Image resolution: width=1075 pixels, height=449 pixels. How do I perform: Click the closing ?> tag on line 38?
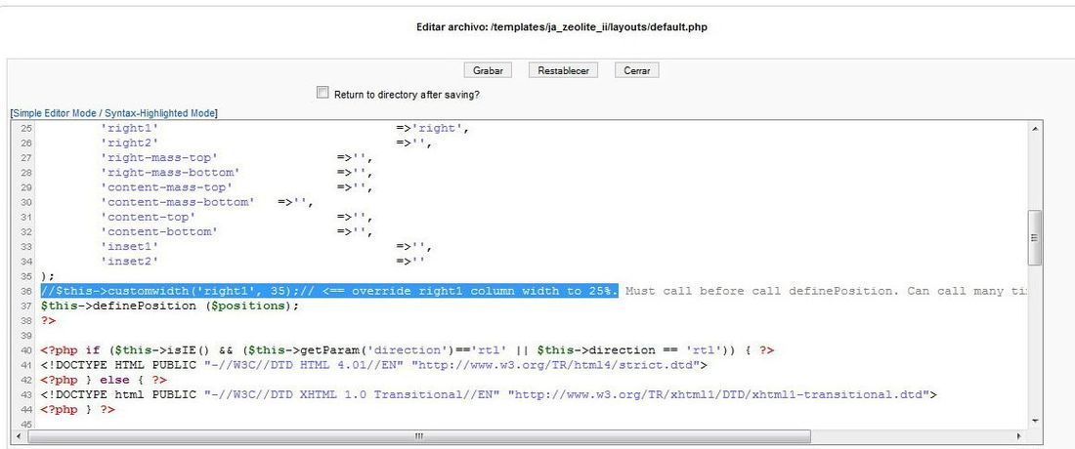click(48, 320)
